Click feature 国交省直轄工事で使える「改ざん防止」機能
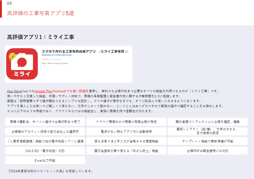 126,151
